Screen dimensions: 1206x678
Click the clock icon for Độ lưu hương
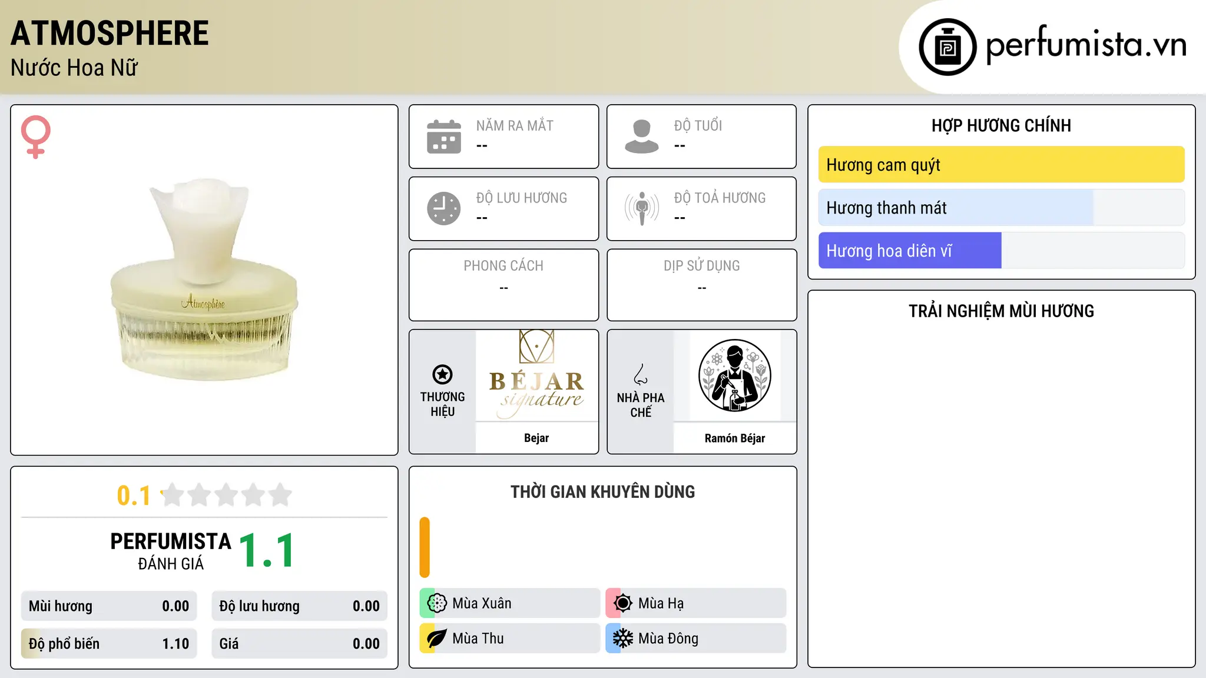pyautogui.click(x=444, y=208)
